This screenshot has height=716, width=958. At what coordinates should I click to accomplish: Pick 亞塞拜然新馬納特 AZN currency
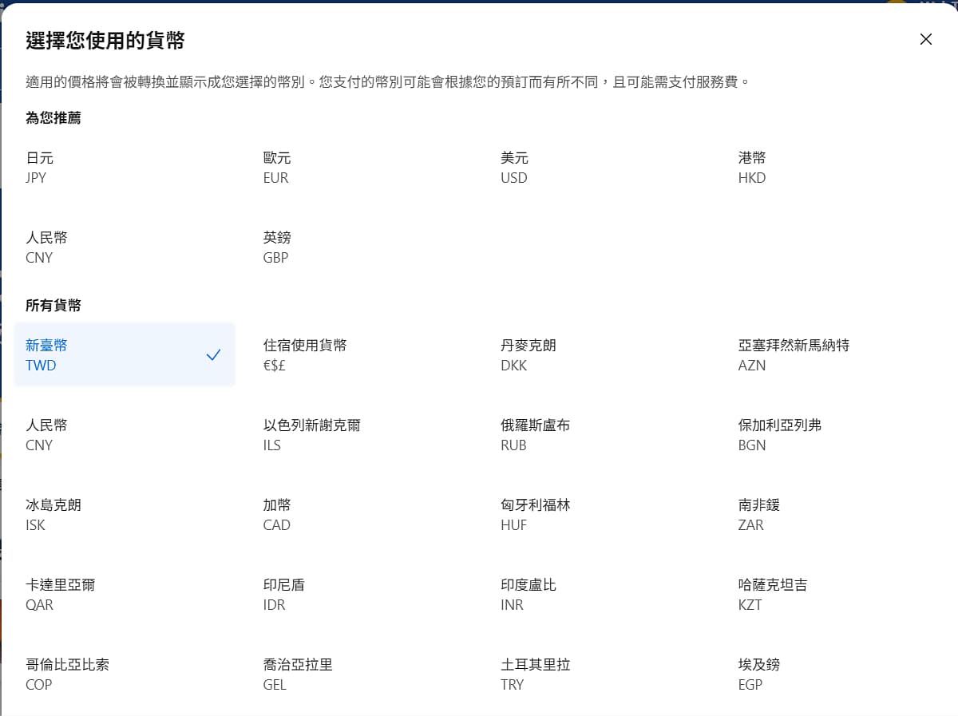[794, 355]
